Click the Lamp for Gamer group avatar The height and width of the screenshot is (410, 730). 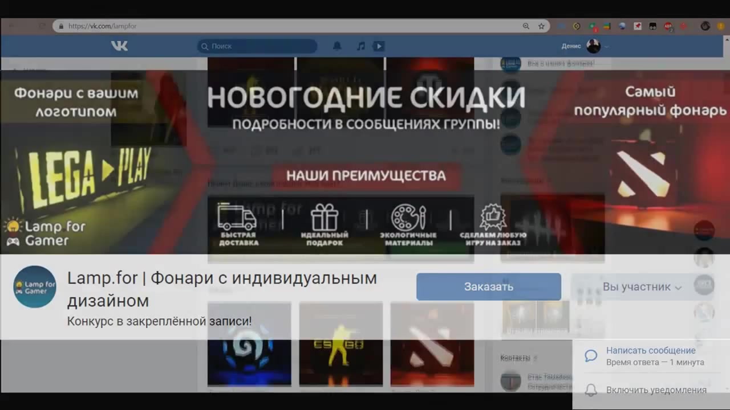35,286
